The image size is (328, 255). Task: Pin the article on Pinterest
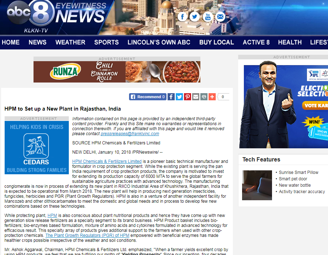(x=188, y=97)
